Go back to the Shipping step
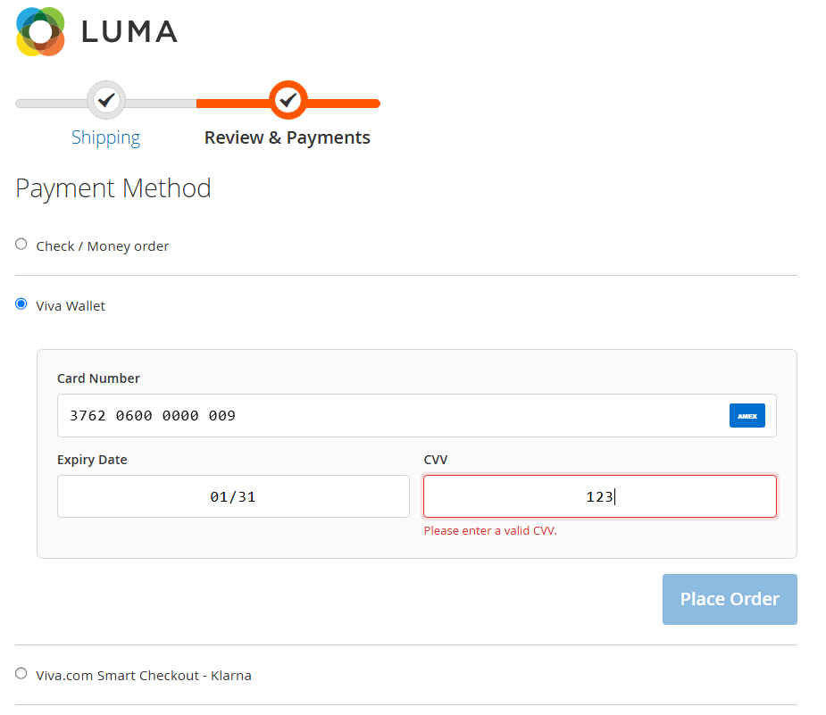 point(106,138)
